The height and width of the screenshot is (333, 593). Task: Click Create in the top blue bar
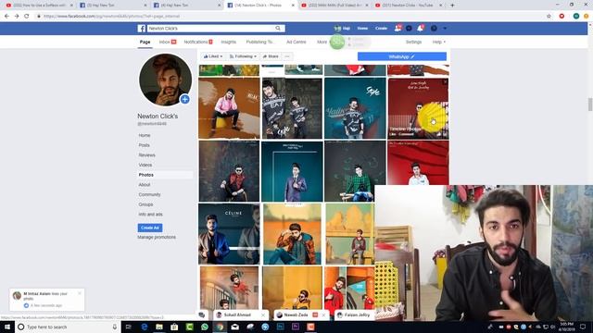pyautogui.click(x=381, y=29)
